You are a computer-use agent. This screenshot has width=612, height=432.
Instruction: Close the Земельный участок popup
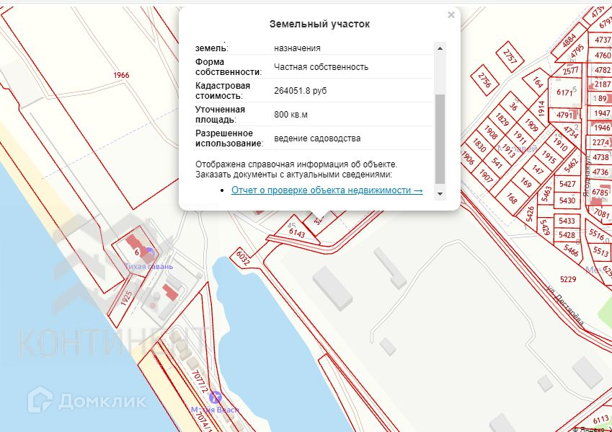click(x=451, y=15)
